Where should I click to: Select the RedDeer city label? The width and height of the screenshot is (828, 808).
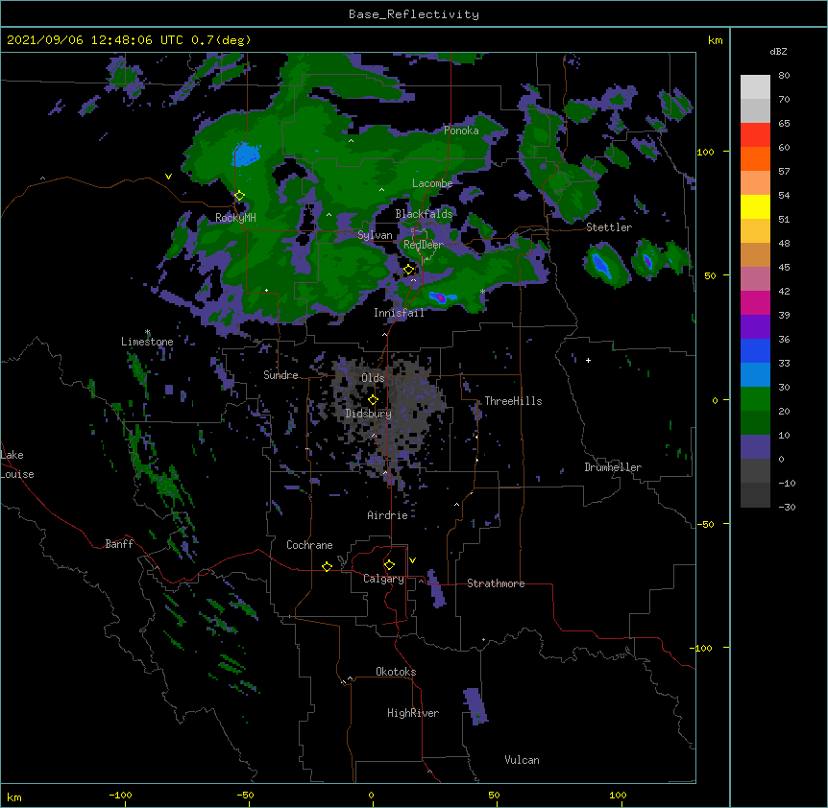click(x=424, y=245)
